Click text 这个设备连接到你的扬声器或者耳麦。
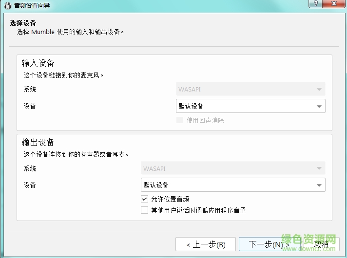This screenshot has width=347, height=258. (76, 154)
